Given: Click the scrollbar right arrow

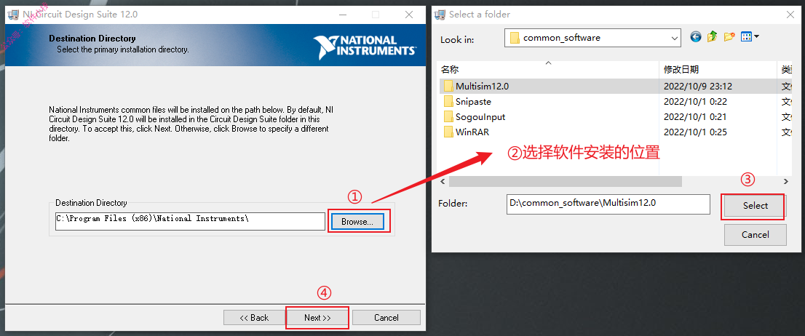Looking at the screenshot, I should [x=785, y=182].
